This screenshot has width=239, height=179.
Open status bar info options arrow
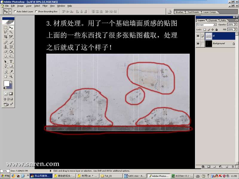(50, 171)
